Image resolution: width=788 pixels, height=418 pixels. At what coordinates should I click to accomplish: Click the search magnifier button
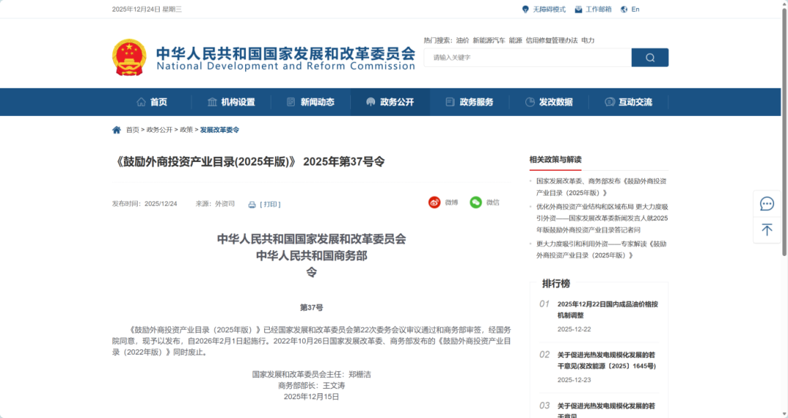[649, 58]
